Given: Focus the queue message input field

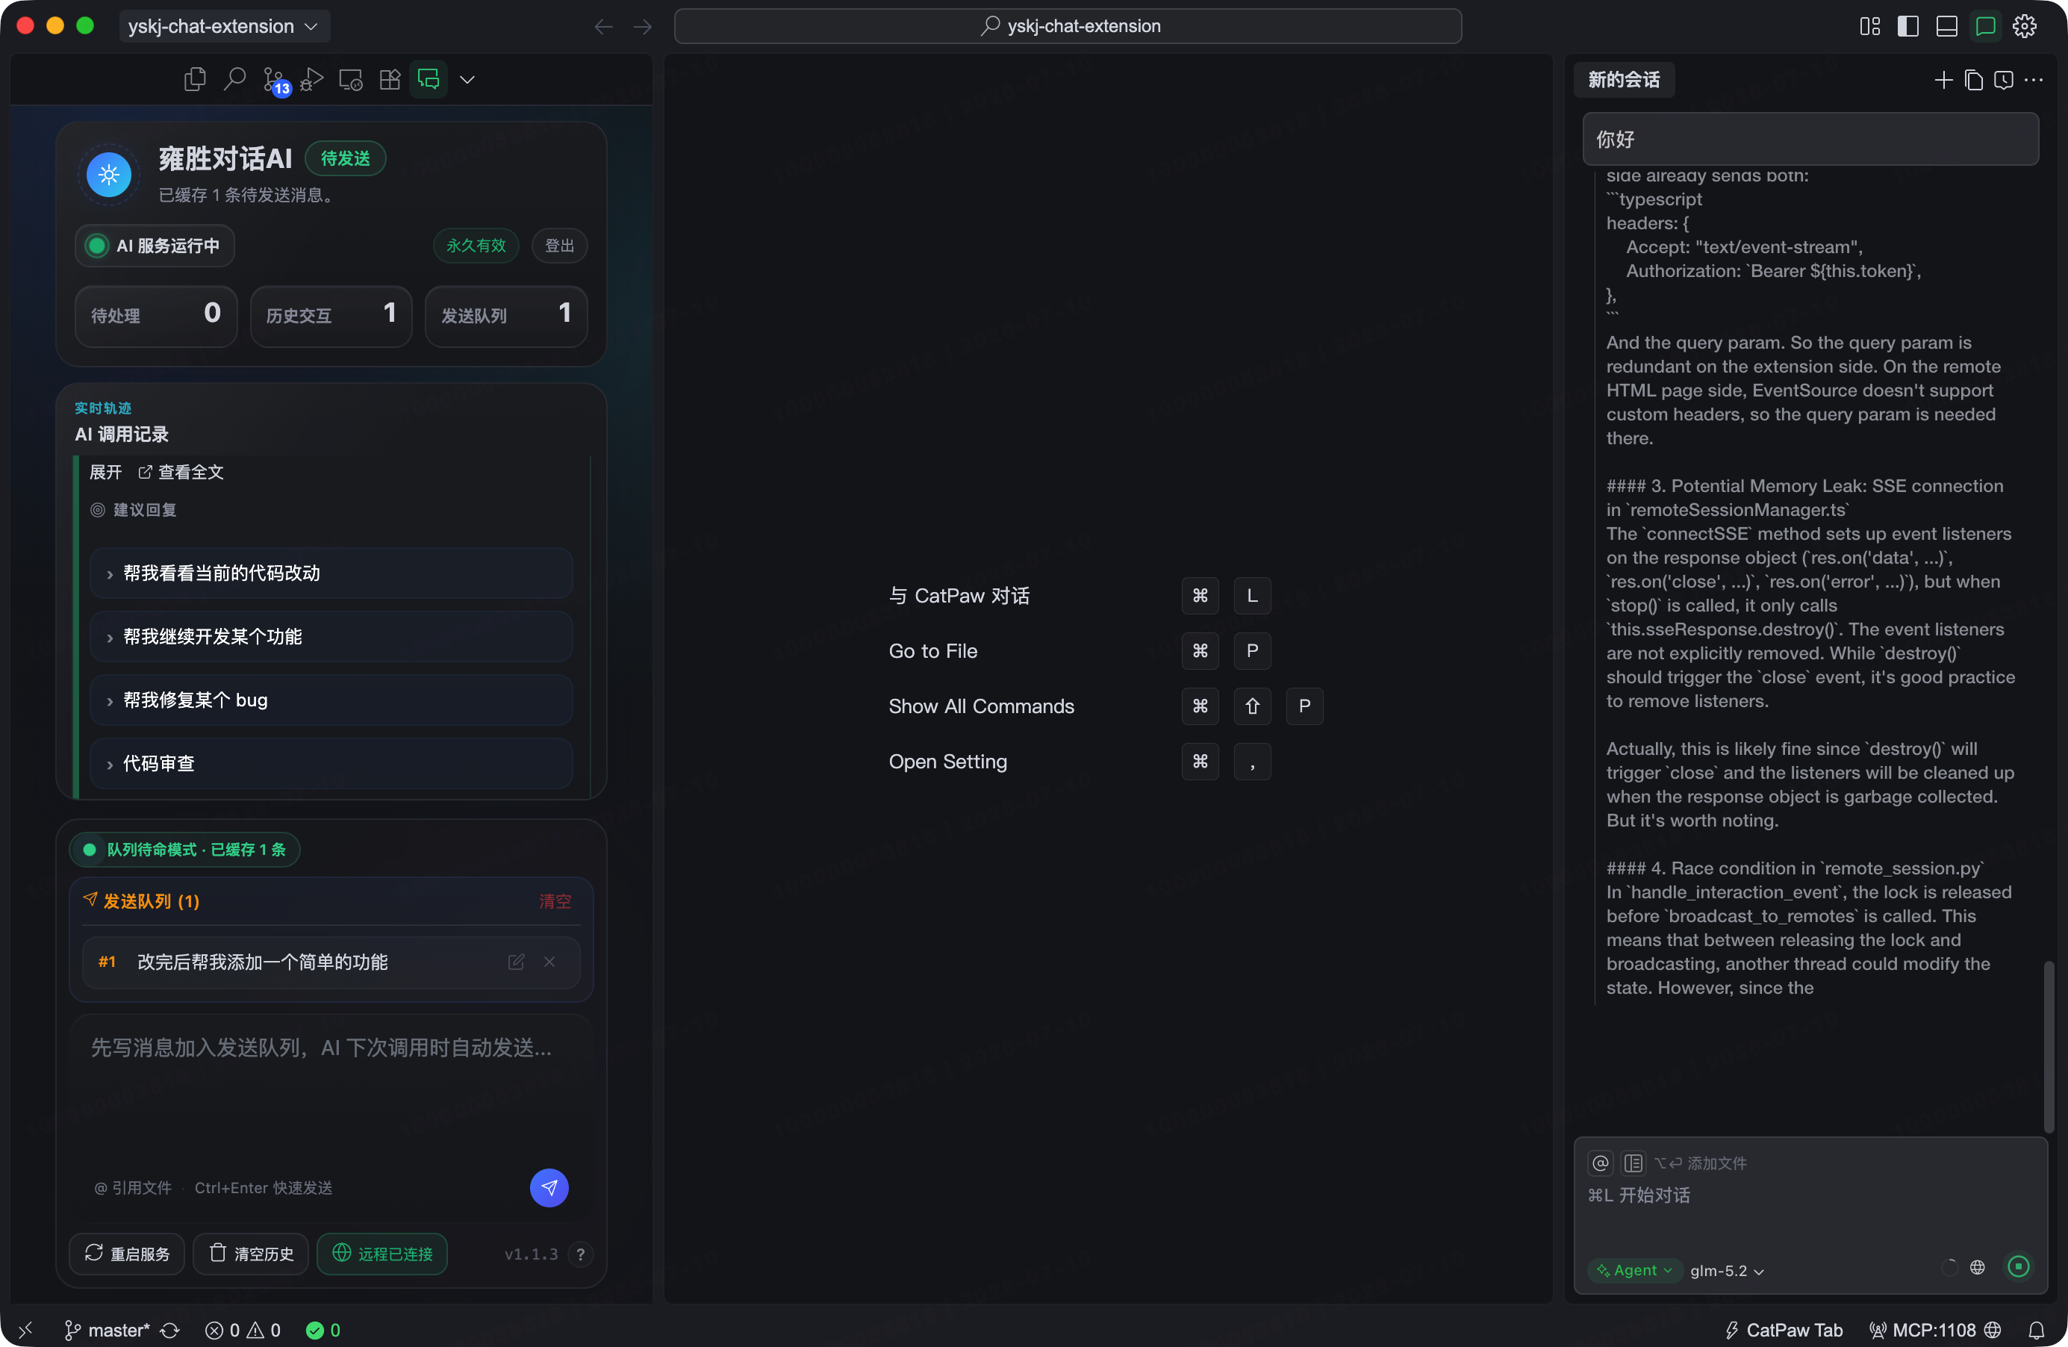Looking at the screenshot, I should click(x=331, y=1086).
